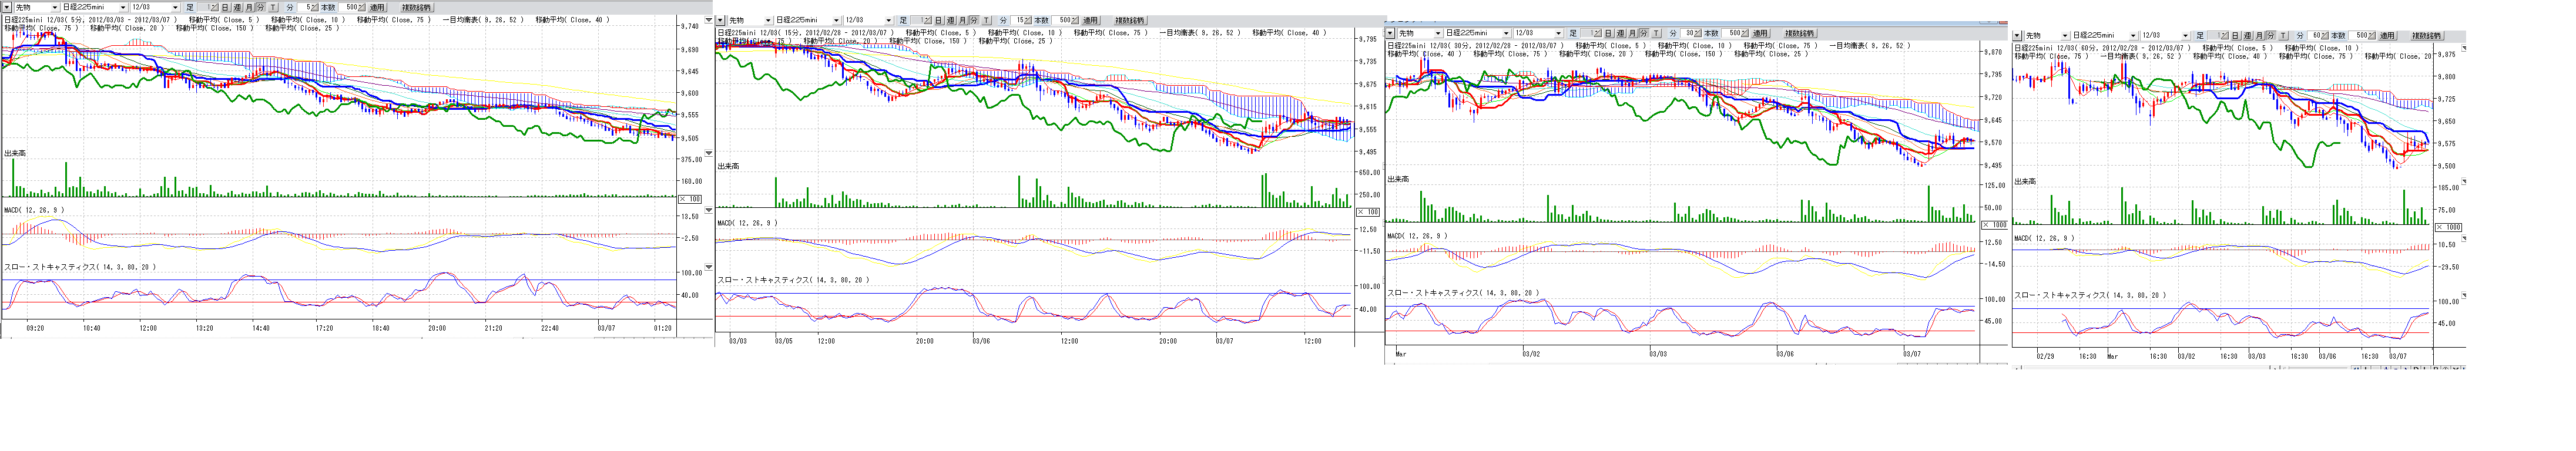Select weekly (週) candles in 5-minute chart

(237, 7)
